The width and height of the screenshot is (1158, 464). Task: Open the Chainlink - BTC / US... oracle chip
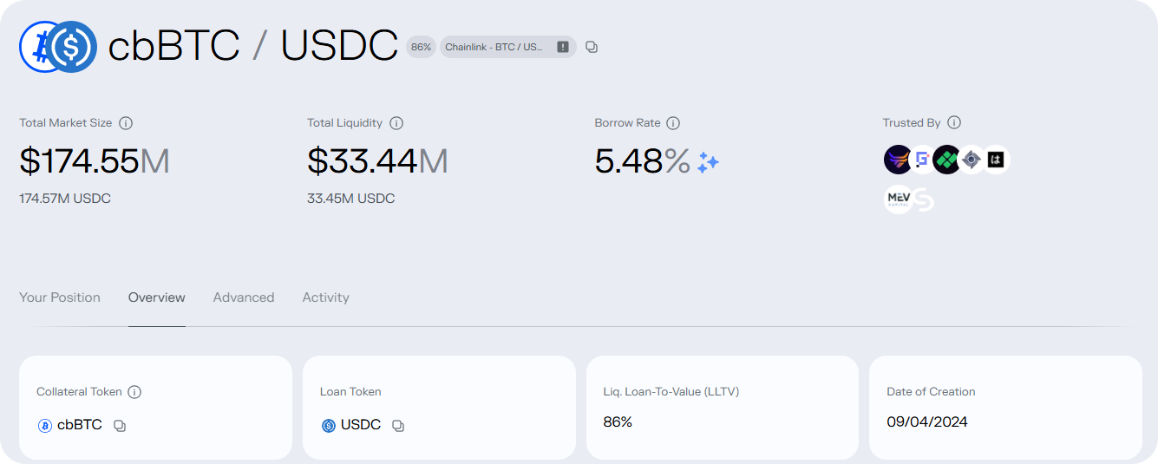[x=507, y=47]
